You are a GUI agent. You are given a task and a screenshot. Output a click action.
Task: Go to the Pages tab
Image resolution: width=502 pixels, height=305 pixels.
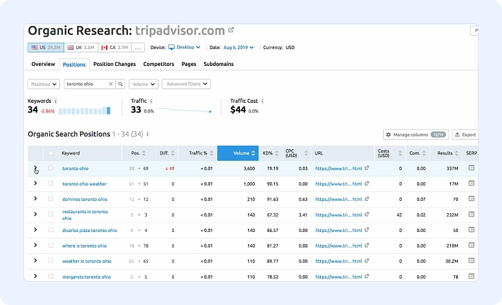[x=189, y=64]
